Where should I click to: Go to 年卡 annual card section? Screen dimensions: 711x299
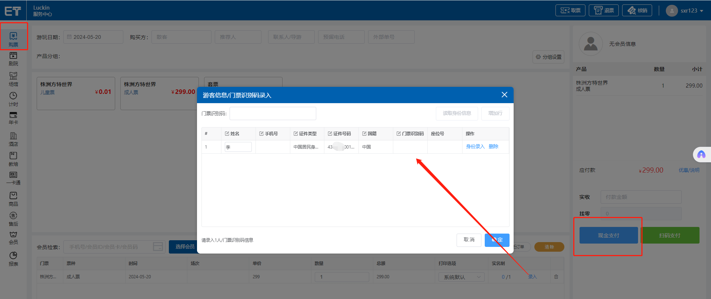13,118
